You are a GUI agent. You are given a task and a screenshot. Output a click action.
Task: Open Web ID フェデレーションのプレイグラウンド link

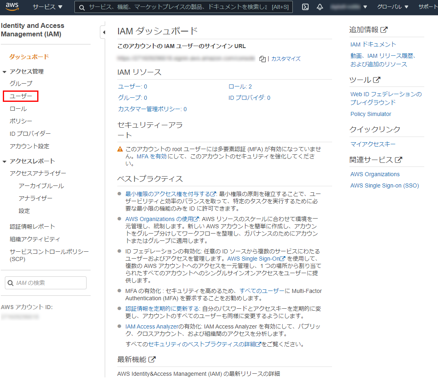pos(386,98)
